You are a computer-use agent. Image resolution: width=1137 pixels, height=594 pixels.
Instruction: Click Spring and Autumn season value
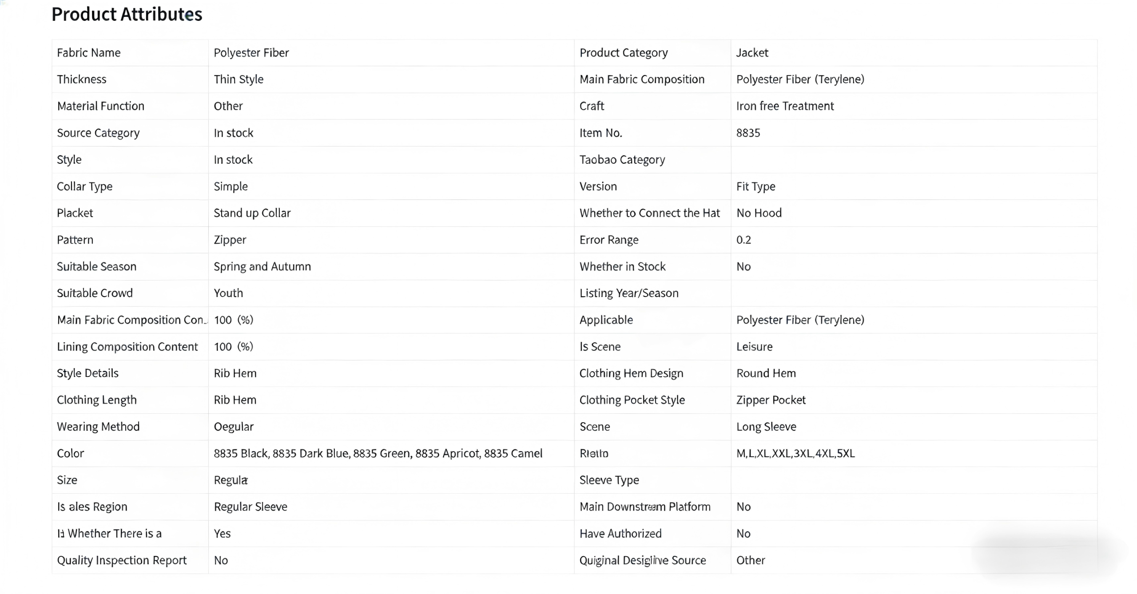(262, 266)
